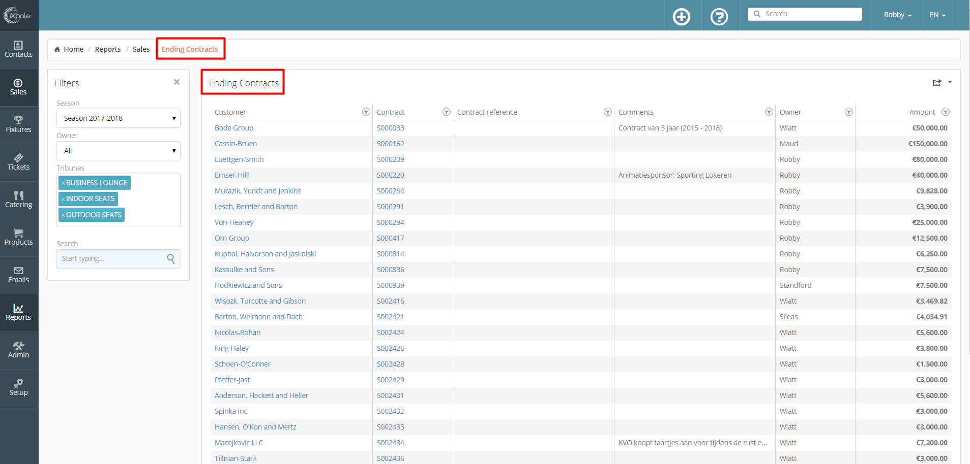
Task: Open customer Hodkiewicz and Sons
Action: point(248,285)
